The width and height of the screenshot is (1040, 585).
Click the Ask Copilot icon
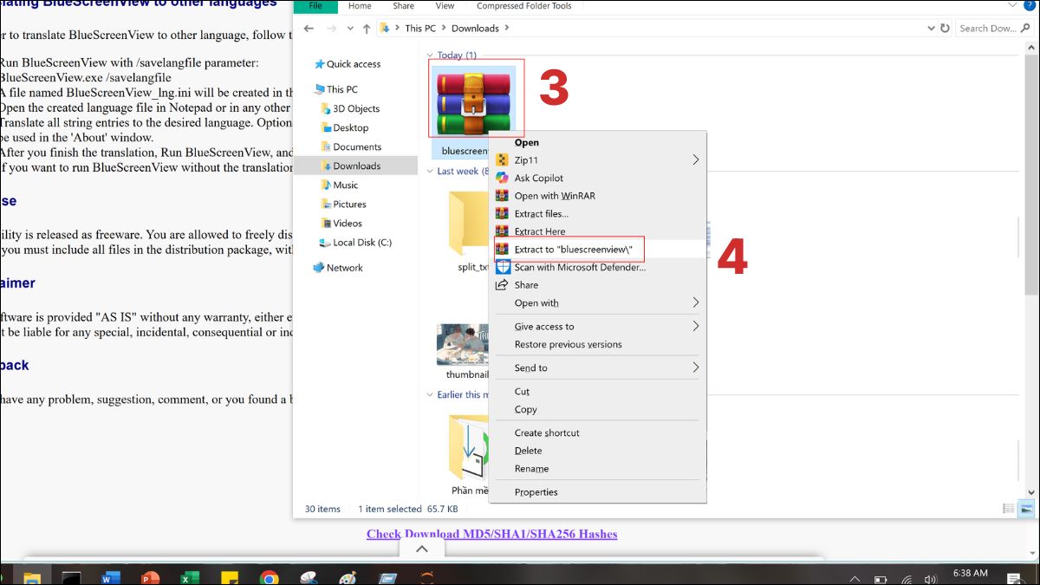click(501, 178)
